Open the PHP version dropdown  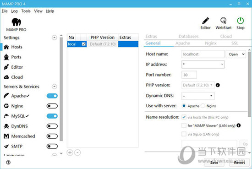pyautogui.click(x=198, y=85)
